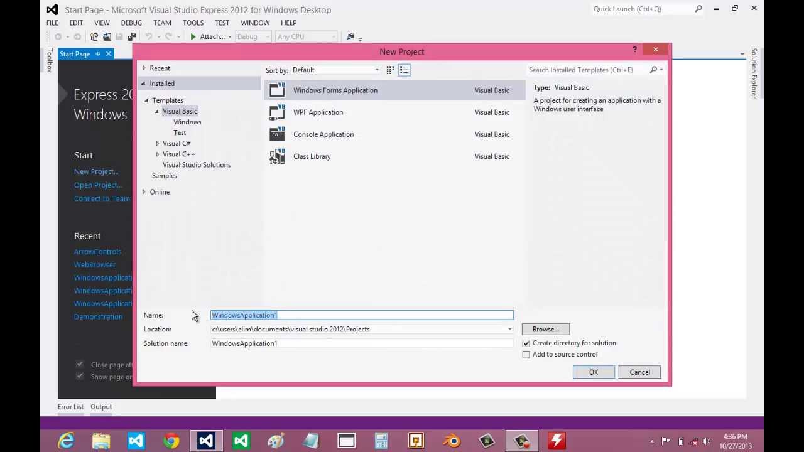The height and width of the screenshot is (452, 804).
Task: Click OK to create the project
Action: pyautogui.click(x=594, y=372)
